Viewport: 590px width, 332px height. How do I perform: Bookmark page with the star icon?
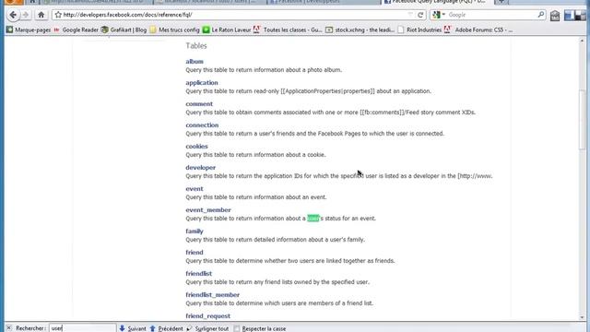58,15
